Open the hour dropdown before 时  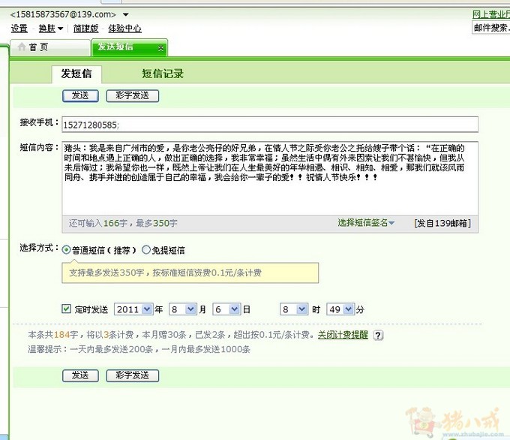pos(294,309)
